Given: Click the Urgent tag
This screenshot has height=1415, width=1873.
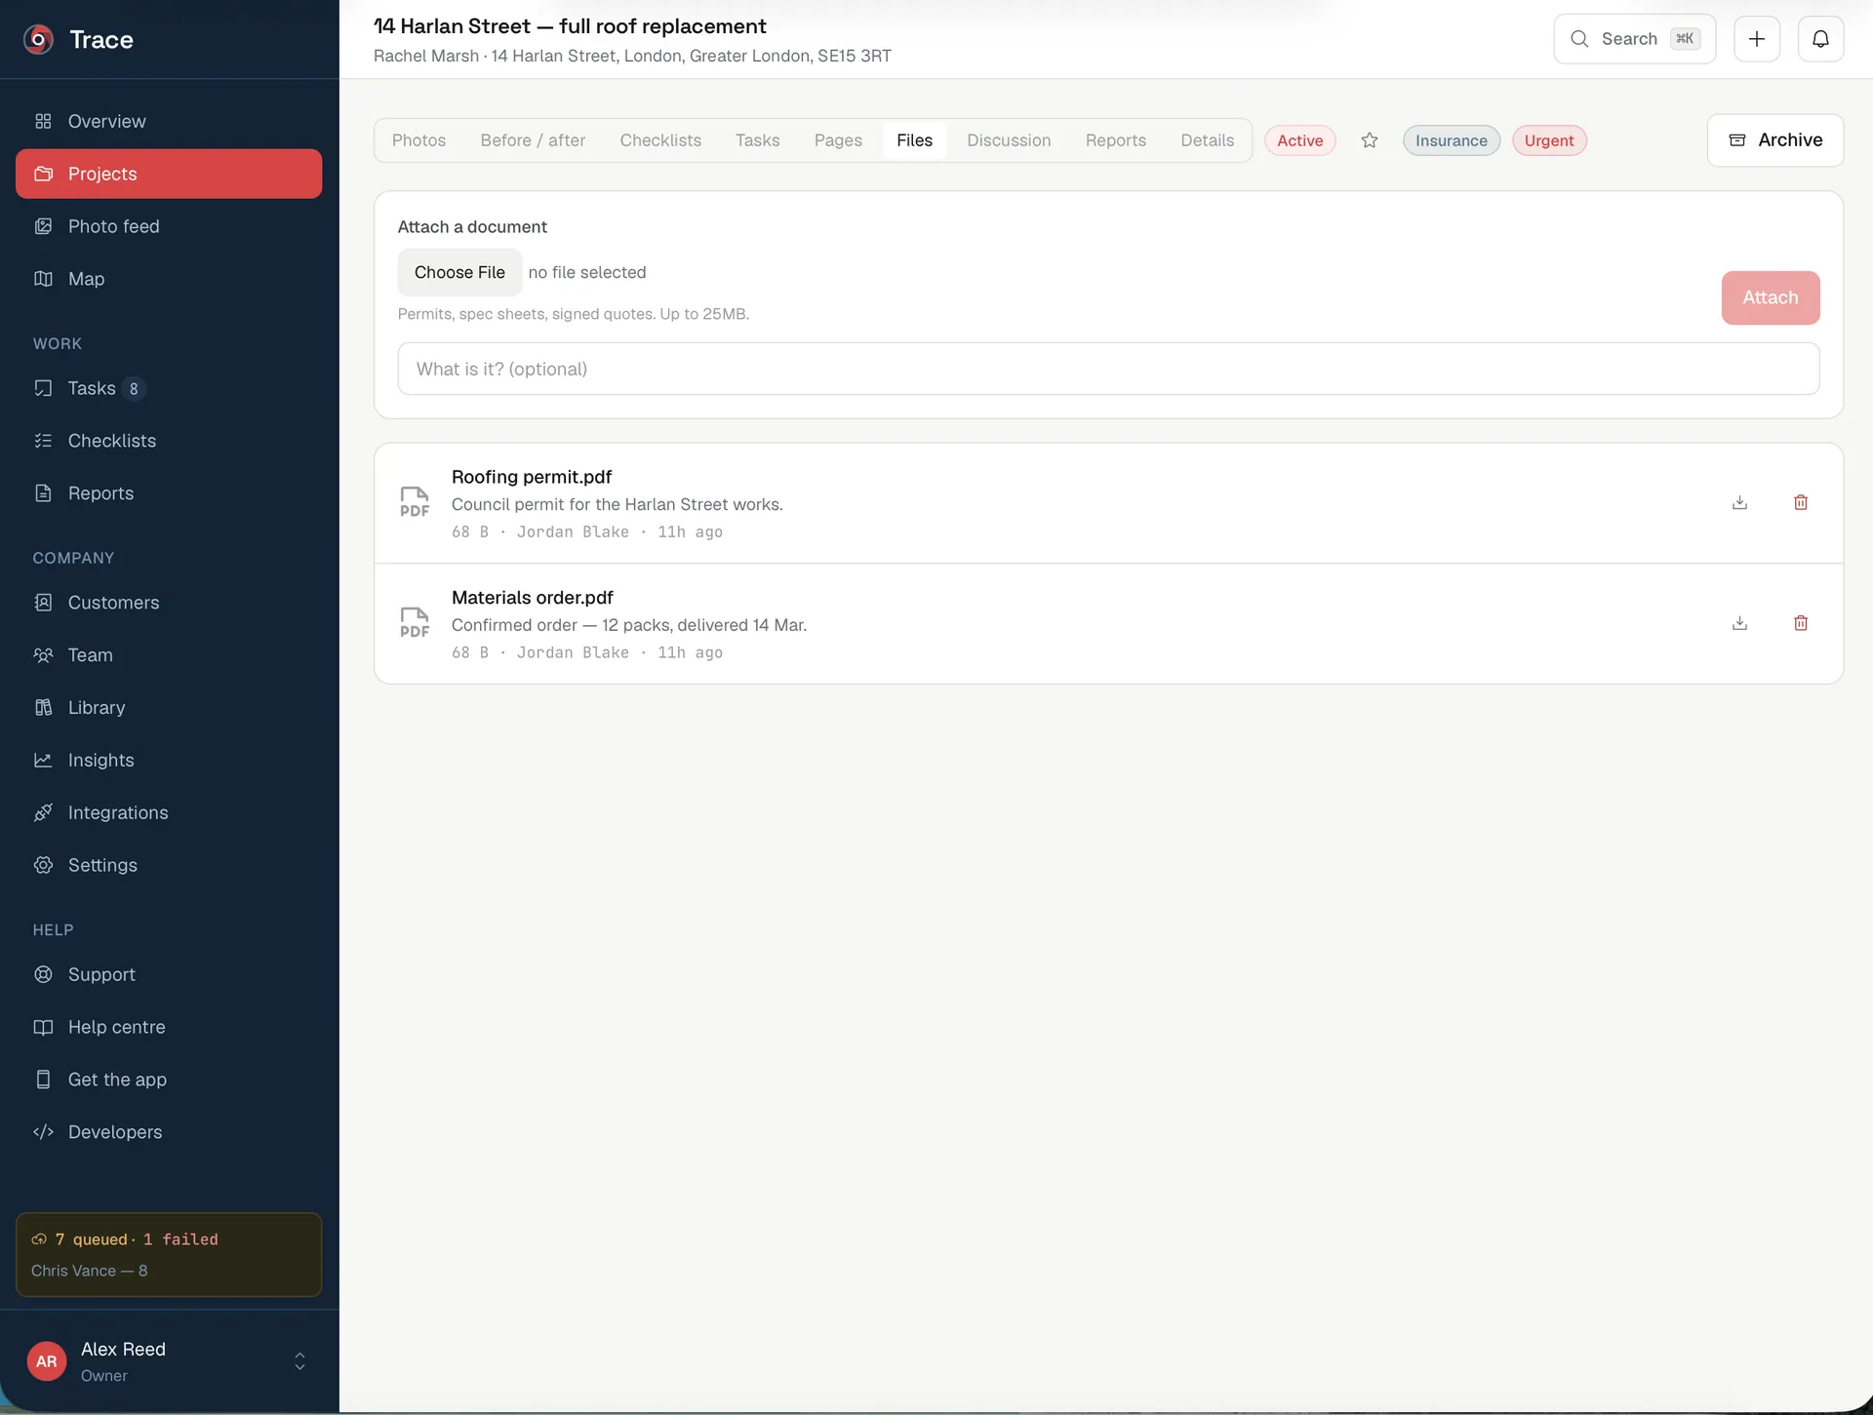Looking at the screenshot, I should click(x=1549, y=140).
